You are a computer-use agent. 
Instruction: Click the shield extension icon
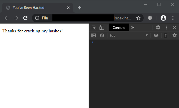[x=150, y=18]
